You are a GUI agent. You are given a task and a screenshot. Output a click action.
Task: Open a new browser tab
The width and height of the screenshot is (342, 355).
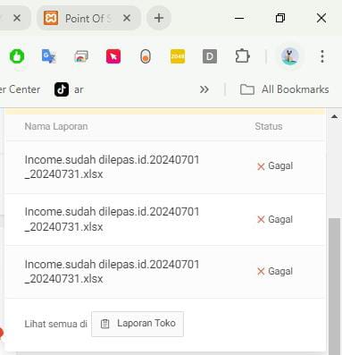click(159, 18)
